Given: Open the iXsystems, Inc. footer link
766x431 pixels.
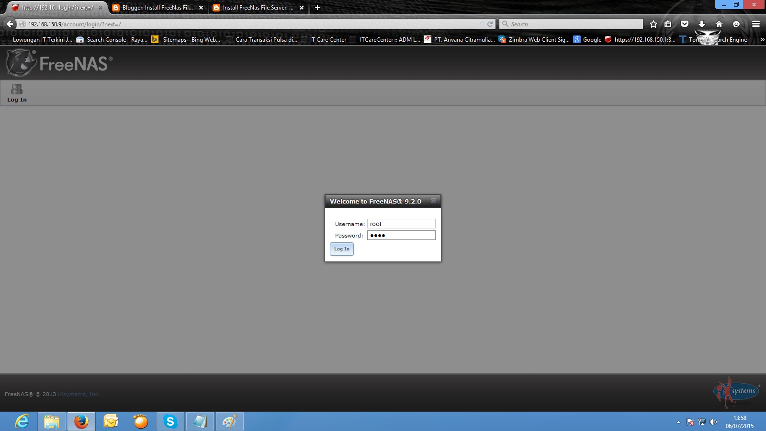Looking at the screenshot, I should pos(79,394).
